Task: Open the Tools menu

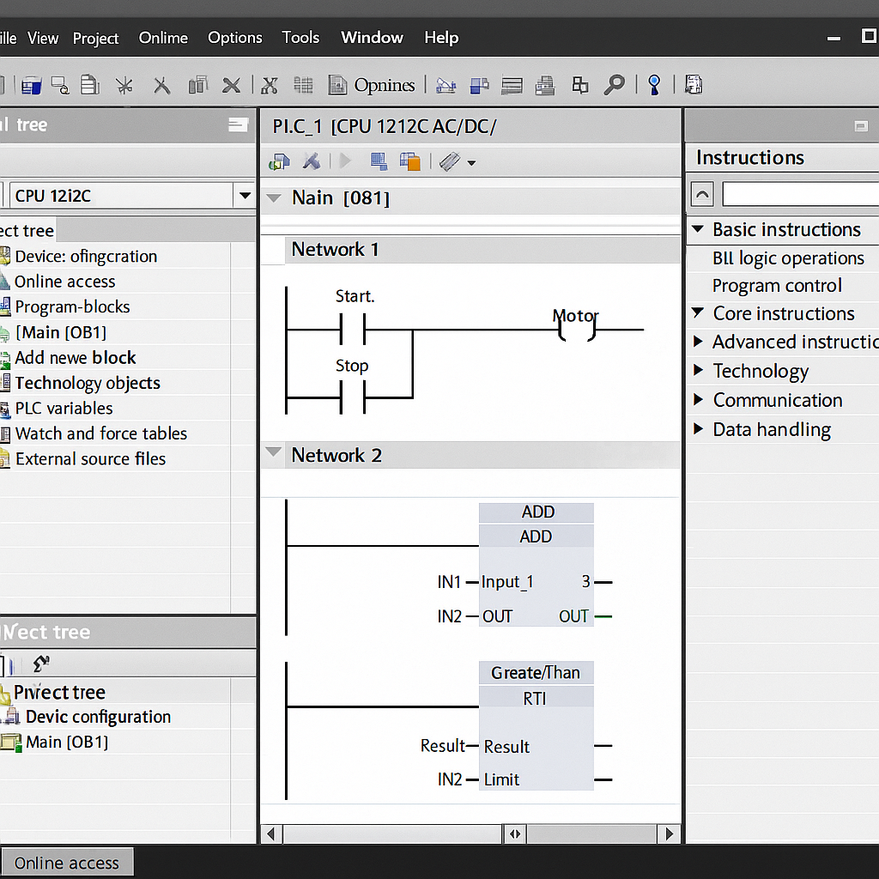Action: click(x=300, y=38)
